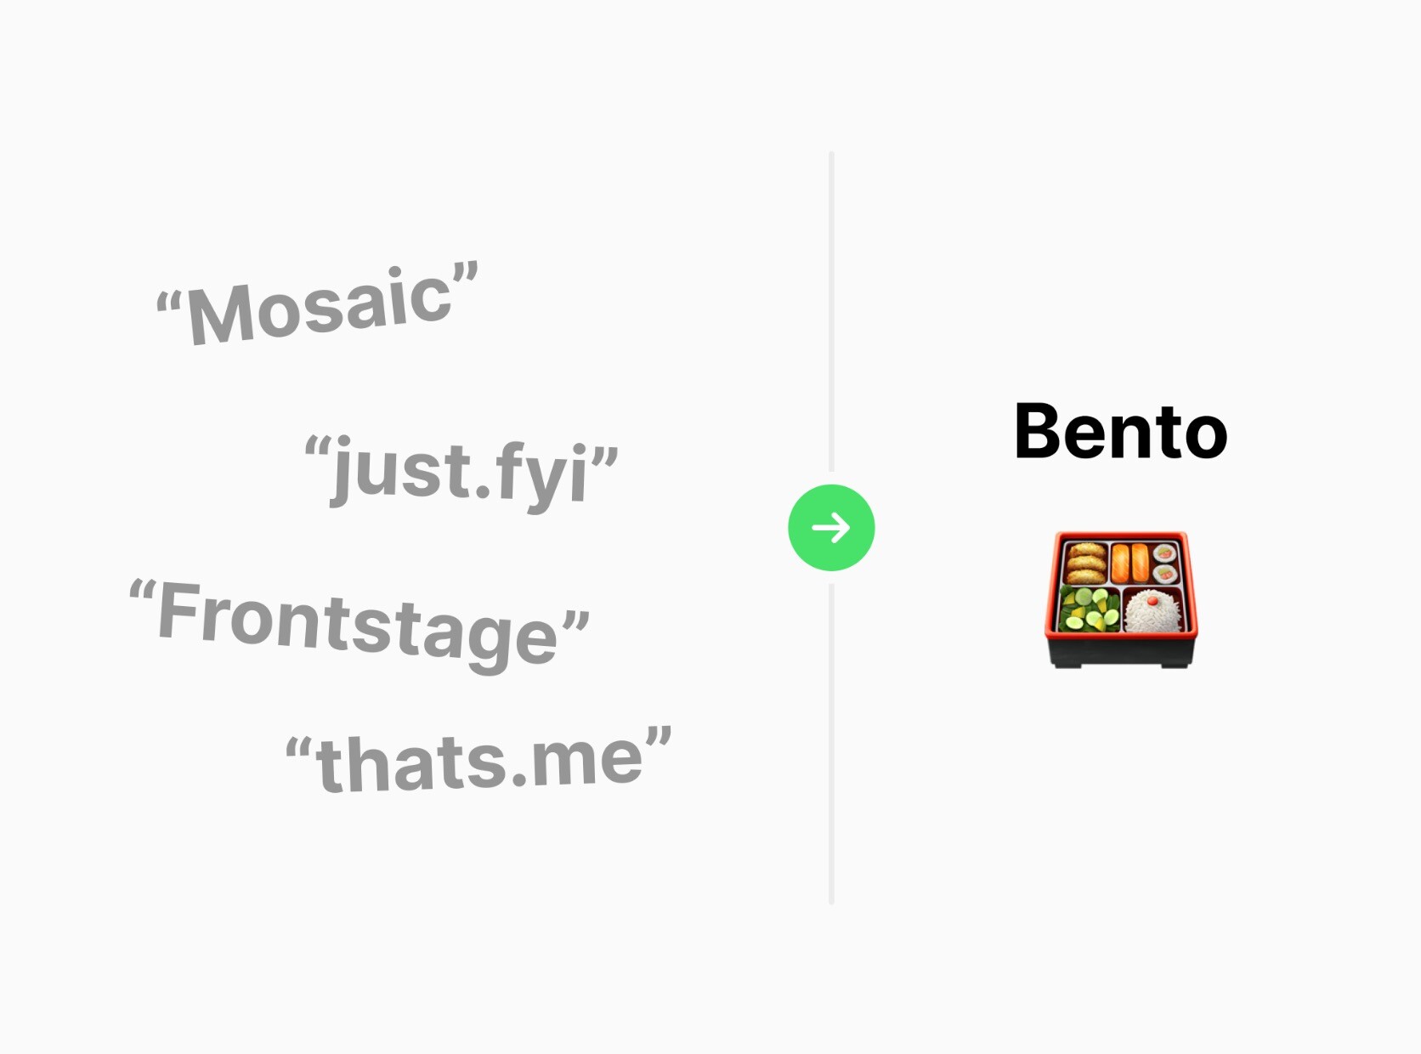Select the rice compartment in the bento box
The width and height of the screenshot is (1421, 1054).
coord(1152,610)
